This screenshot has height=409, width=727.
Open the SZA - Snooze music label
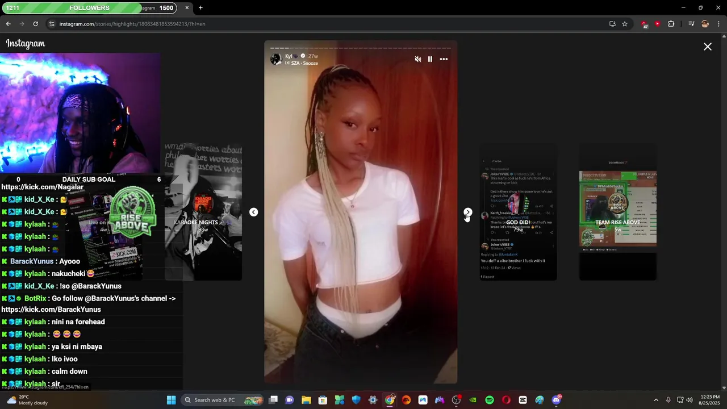tap(302, 63)
